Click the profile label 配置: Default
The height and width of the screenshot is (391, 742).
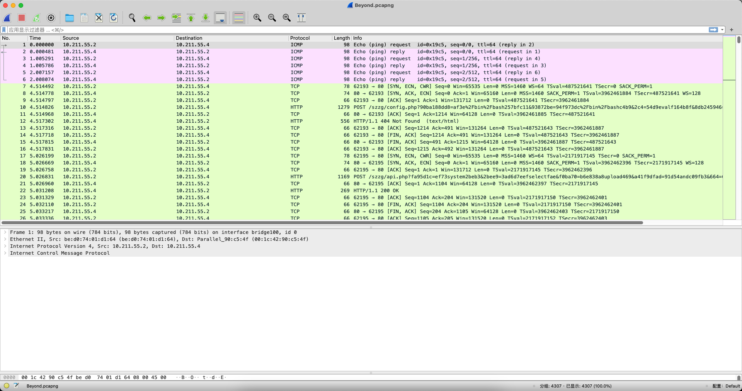point(726,386)
